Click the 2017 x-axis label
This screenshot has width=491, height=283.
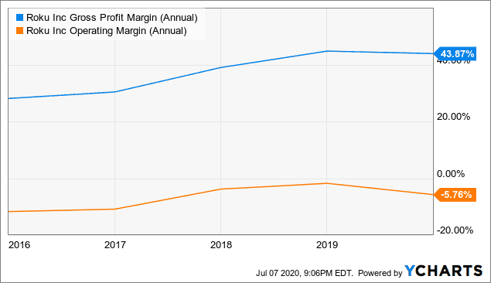click(115, 245)
